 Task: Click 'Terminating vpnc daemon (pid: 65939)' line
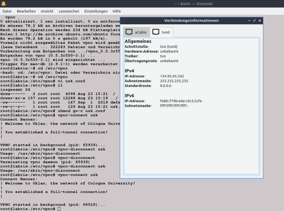pos(45,162)
